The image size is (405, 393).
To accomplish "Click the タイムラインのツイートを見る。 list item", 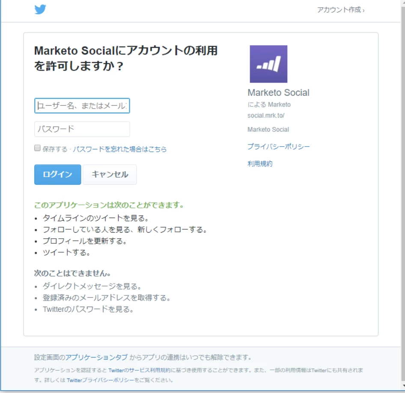I will coord(96,218).
